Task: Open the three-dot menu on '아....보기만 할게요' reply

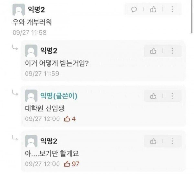Action: click(172, 141)
